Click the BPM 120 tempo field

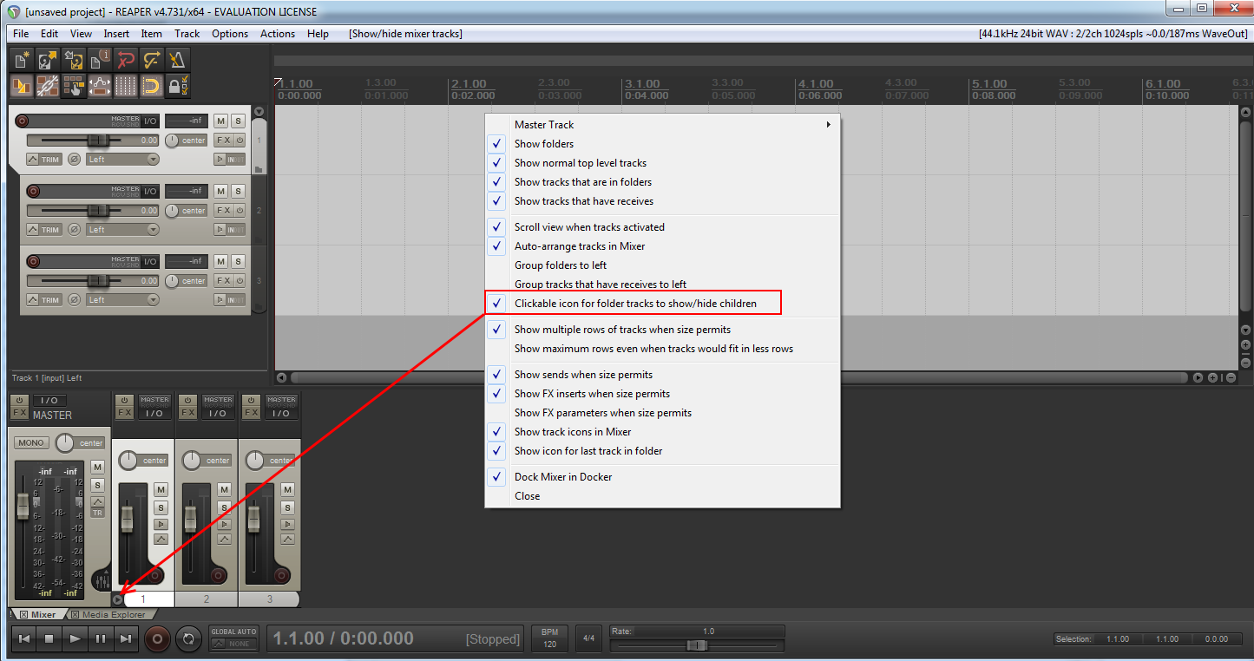pos(549,639)
